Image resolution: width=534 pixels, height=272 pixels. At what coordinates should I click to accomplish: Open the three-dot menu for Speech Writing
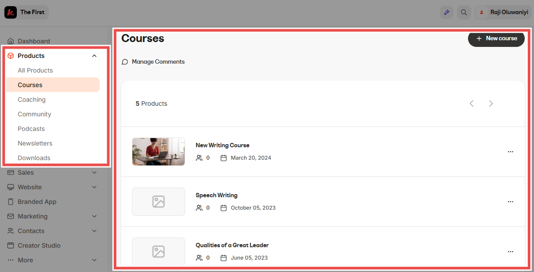tap(511, 202)
